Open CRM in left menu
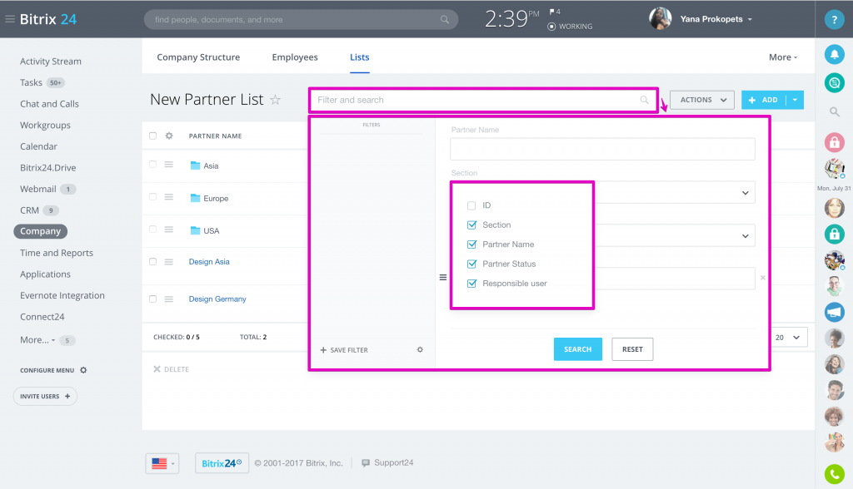This screenshot has width=853, height=489. pyautogui.click(x=29, y=210)
